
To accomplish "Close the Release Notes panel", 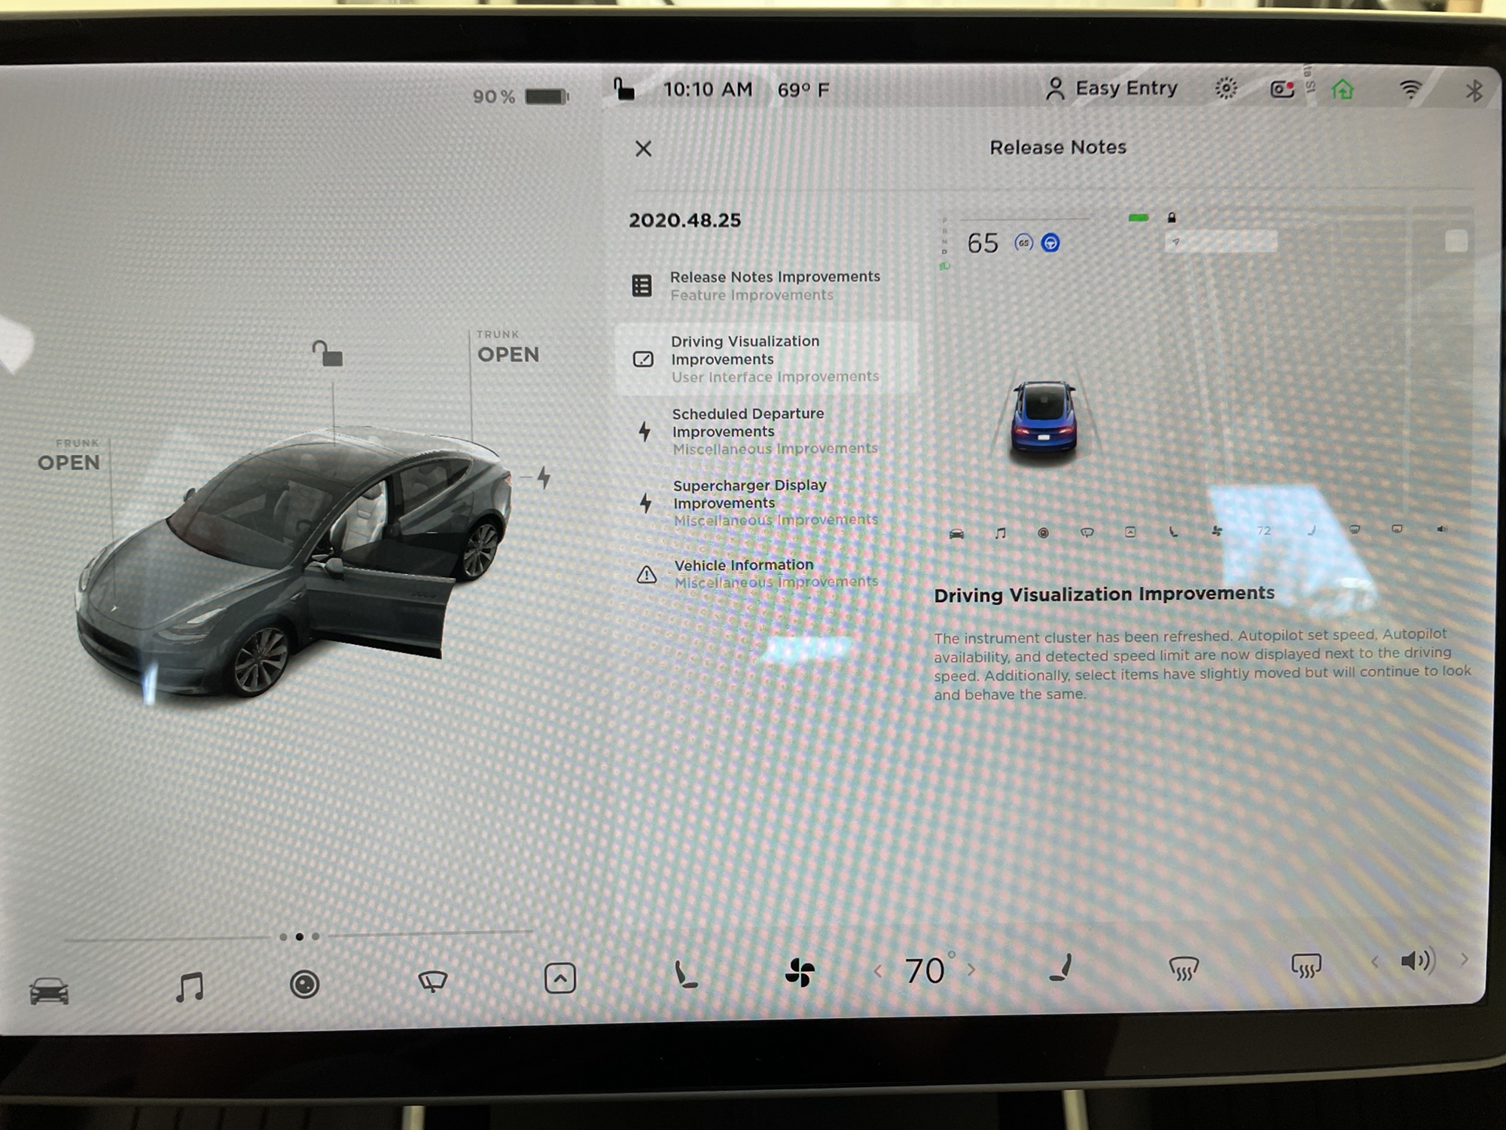I will tap(643, 148).
